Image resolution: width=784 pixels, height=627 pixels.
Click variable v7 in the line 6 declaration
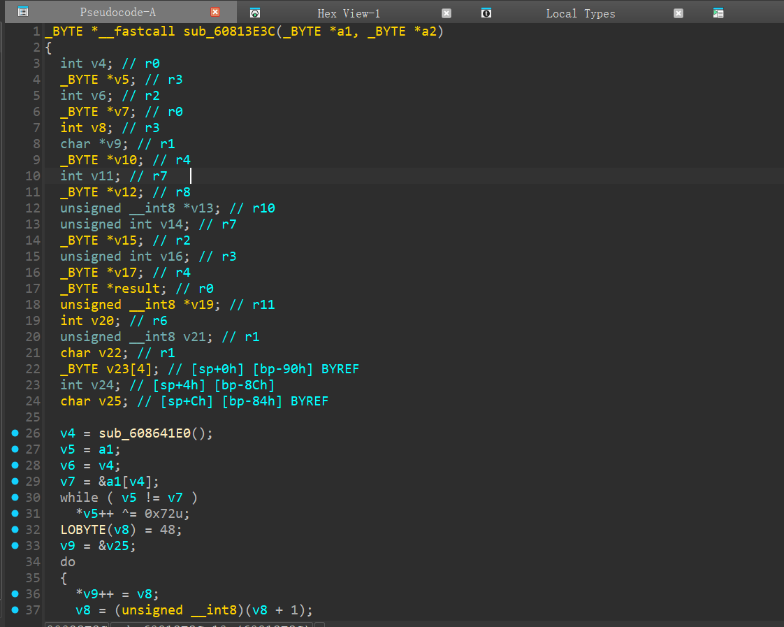coord(122,112)
